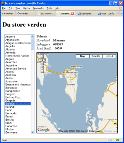The width and height of the screenshot is (124, 143).
Task: Switch map to Map view
Action: point(83,56)
